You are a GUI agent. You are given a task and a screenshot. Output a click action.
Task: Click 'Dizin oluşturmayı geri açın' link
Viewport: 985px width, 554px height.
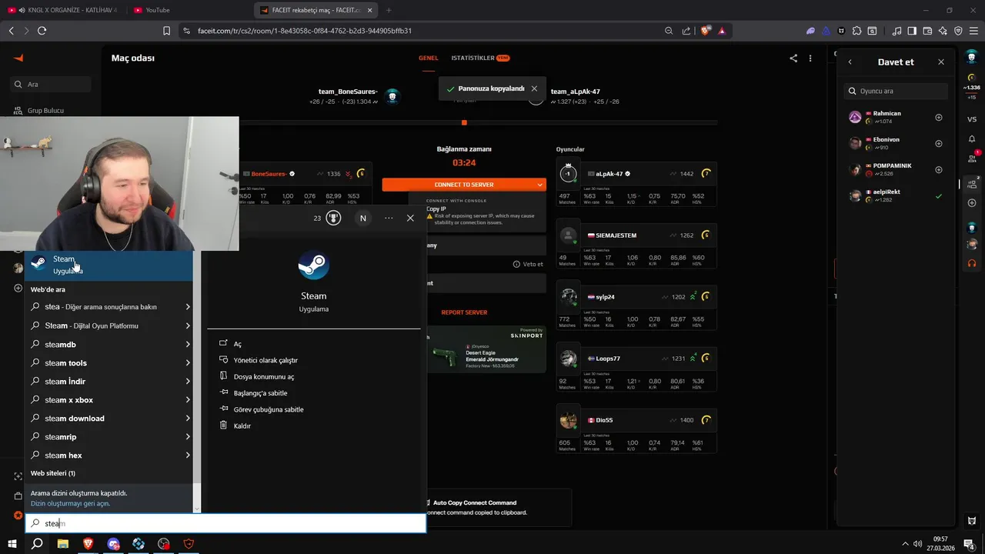pos(70,503)
